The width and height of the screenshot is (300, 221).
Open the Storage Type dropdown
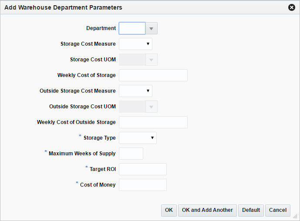[x=138, y=138]
